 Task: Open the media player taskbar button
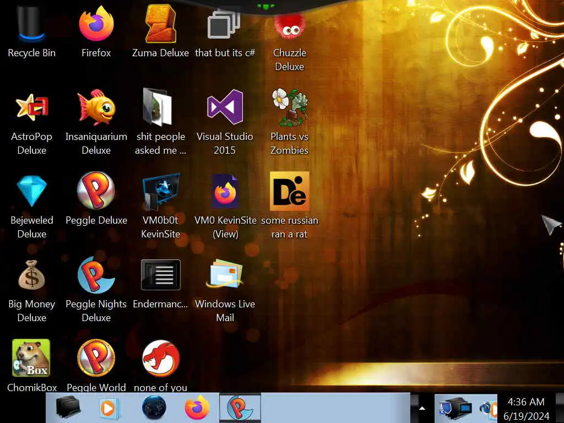click(110, 408)
